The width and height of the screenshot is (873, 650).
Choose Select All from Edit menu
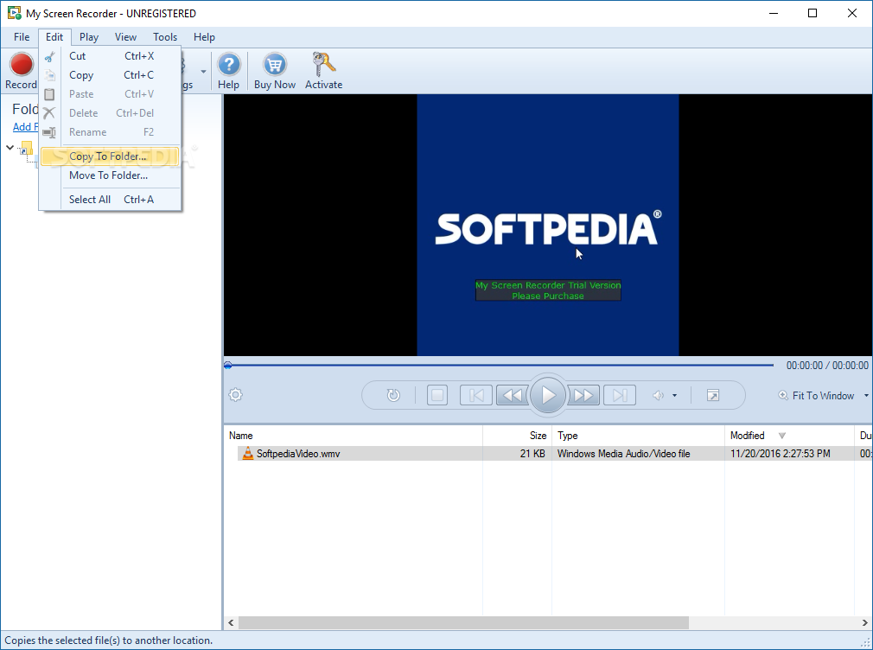pos(110,200)
